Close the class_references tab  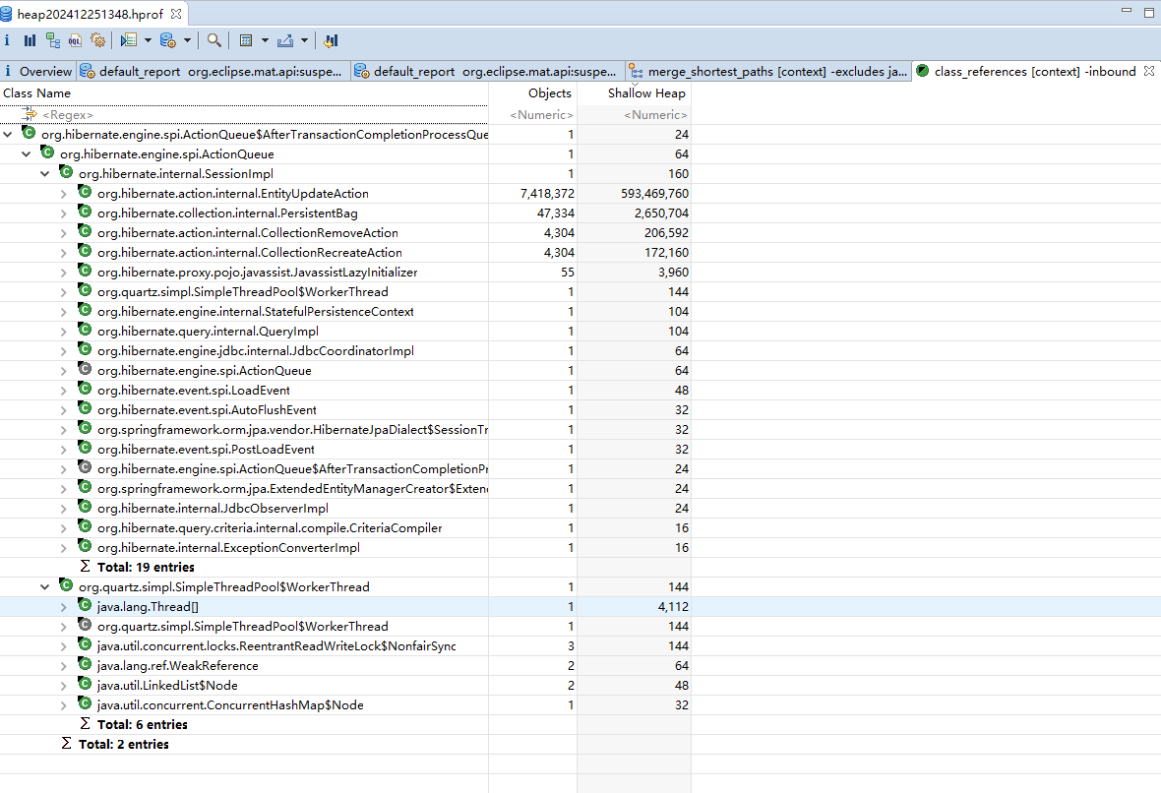click(x=1148, y=71)
